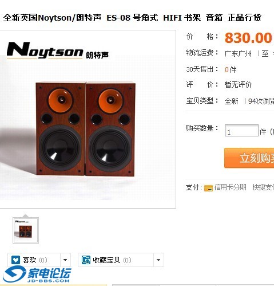Open the dropdown arrow beside 收藏宝贝

click(x=158, y=260)
